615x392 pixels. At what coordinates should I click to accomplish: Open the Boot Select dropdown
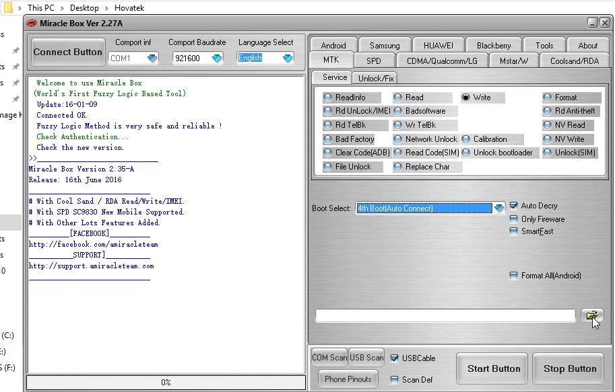click(498, 208)
